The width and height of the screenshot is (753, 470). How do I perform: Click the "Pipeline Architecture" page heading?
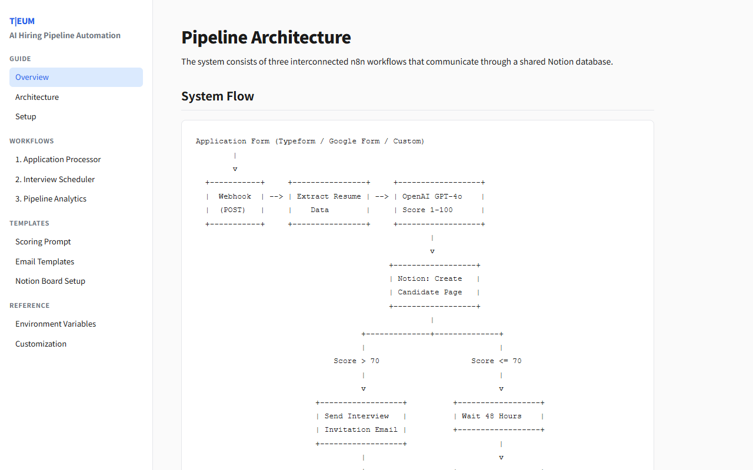click(x=266, y=37)
